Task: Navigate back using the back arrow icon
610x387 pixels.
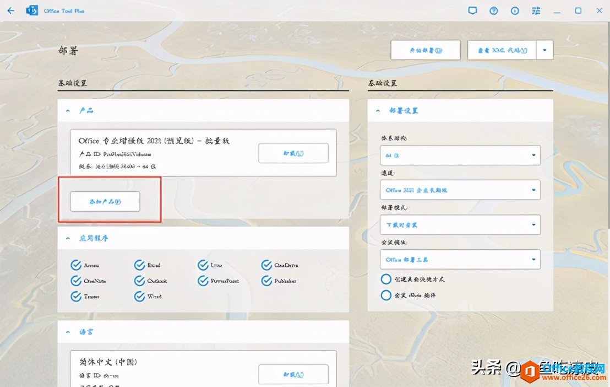Action: point(10,10)
